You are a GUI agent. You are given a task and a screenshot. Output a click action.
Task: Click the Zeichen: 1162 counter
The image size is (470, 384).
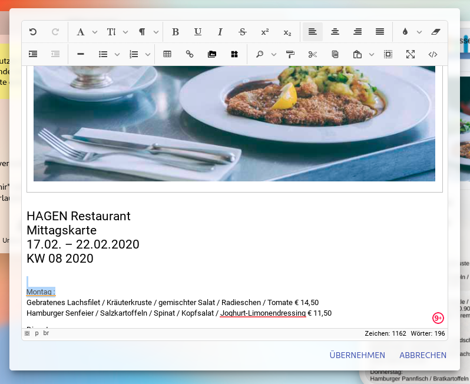point(385,333)
